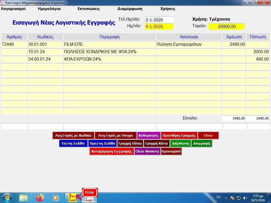Click the green Διόρθωση button
271x203 pixels.
180,144
